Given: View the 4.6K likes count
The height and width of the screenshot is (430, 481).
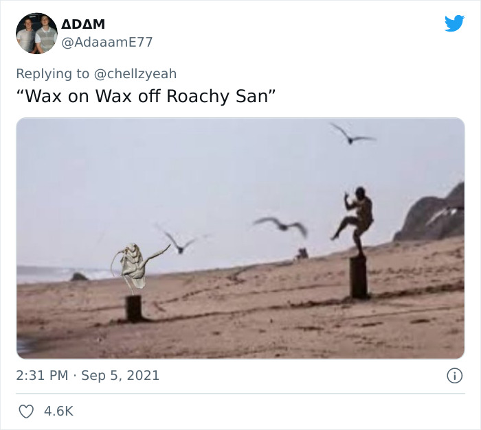Looking at the screenshot, I should tap(58, 411).
